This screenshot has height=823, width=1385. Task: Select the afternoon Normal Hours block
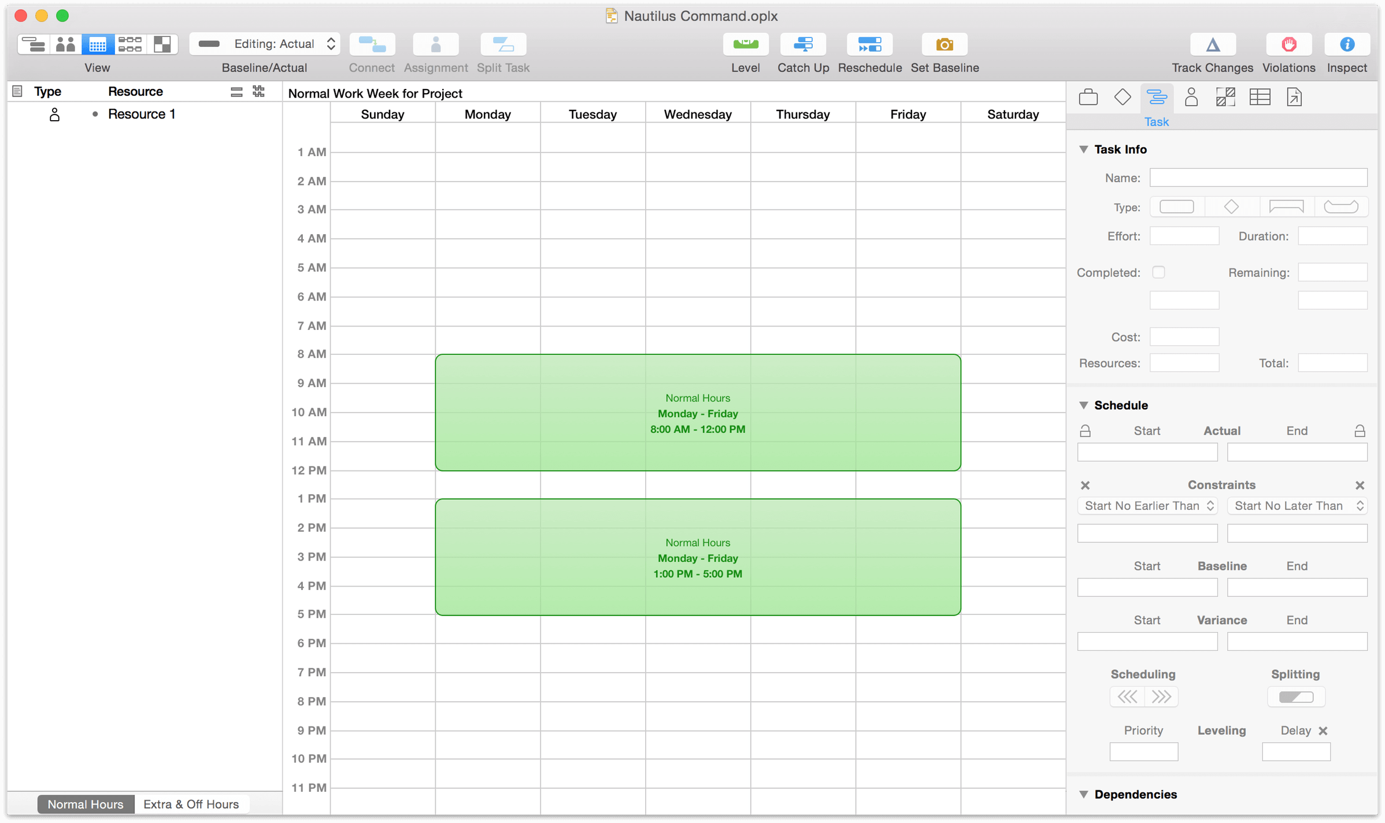click(698, 557)
